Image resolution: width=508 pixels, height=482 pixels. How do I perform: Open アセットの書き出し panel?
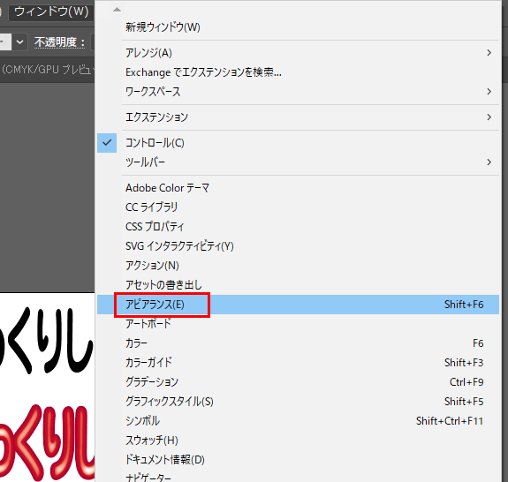(298, 285)
